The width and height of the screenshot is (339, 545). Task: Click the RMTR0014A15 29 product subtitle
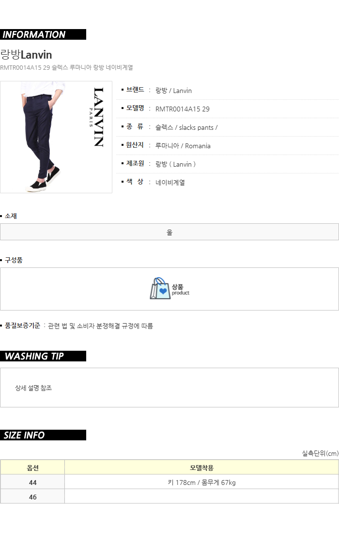click(x=66, y=67)
